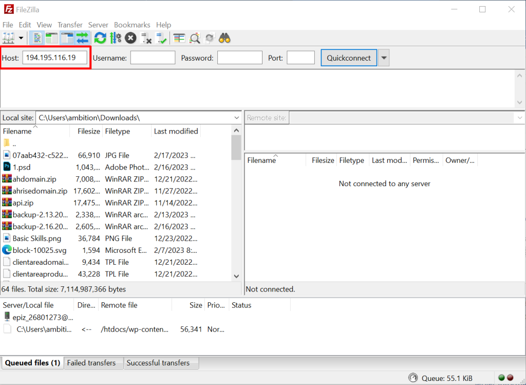
Task: Toggle synchronized browsing icon
Action: pos(210,38)
